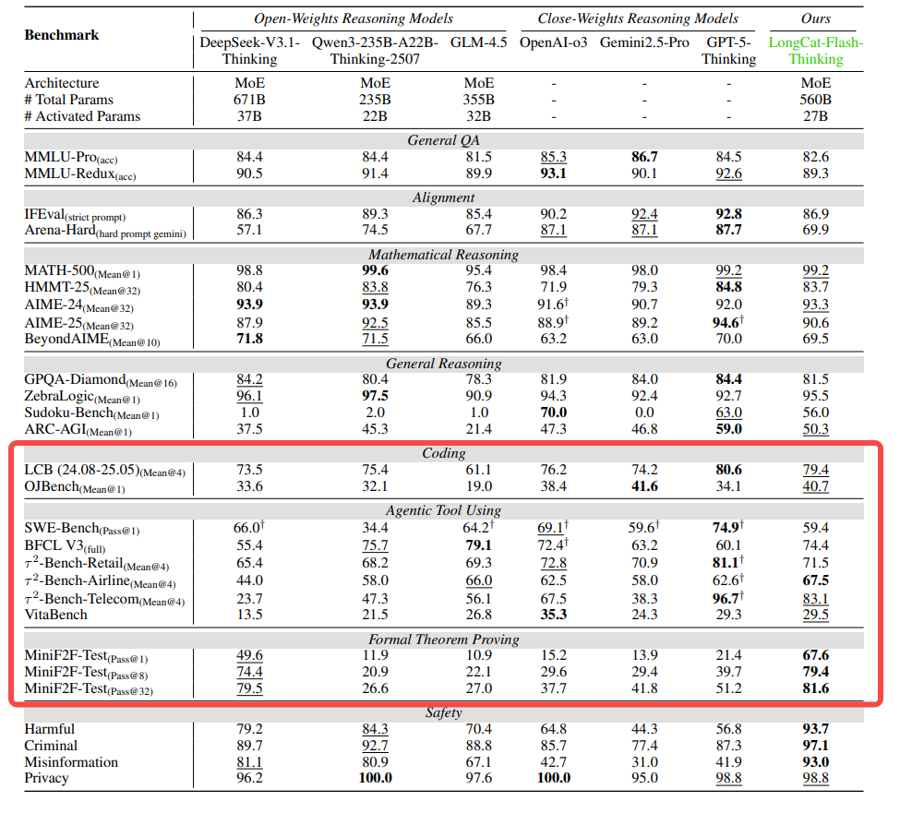Click the 'VitaBench' row label
This screenshot has height=825, width=900.
(x=55, y=615)
